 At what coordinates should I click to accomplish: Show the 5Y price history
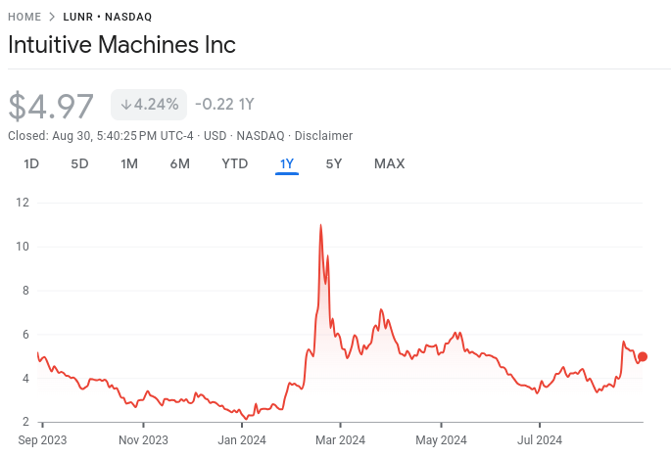coord(334,163)
